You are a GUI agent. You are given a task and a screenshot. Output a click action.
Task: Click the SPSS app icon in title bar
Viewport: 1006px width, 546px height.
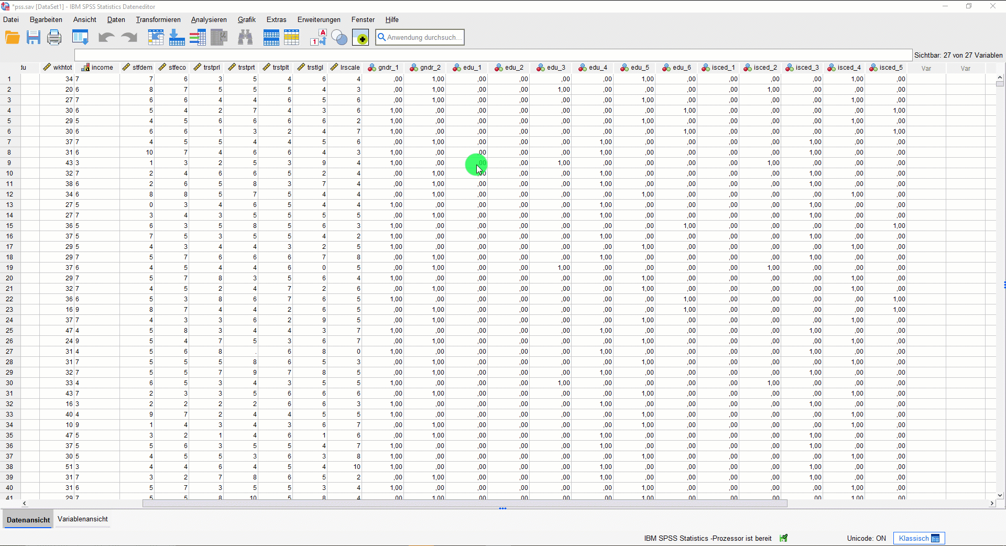(5, 6)
